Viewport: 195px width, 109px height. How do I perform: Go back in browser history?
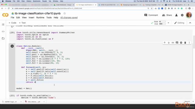[2, 8]
